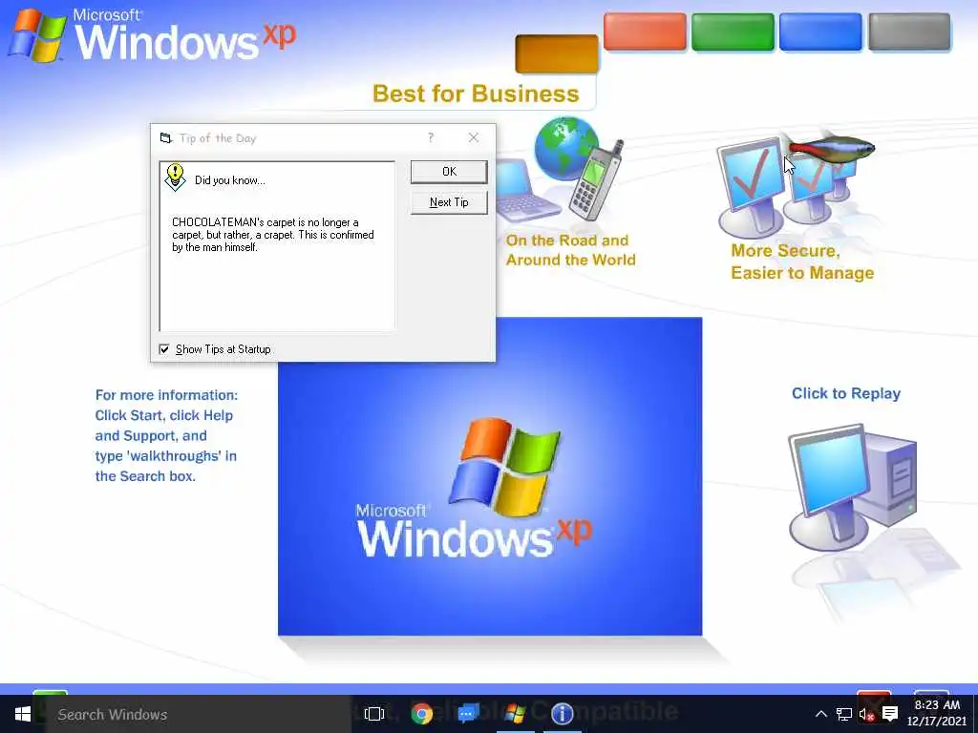This screenshot has height=733, width=978.
Task: Close the Tip of the Day dialog
Action: tap(474, 137)
